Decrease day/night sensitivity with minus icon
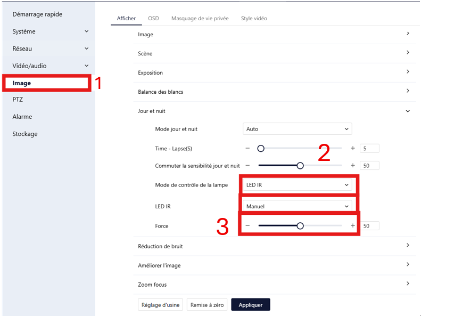Viewport: 454px width, 316px height. pos(247,166)
